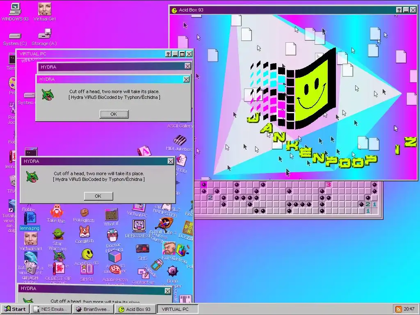Open the Adobe Pizza icon
Image resolution: width=420 pixels, height=315 pixels.
tap(115, 269)
